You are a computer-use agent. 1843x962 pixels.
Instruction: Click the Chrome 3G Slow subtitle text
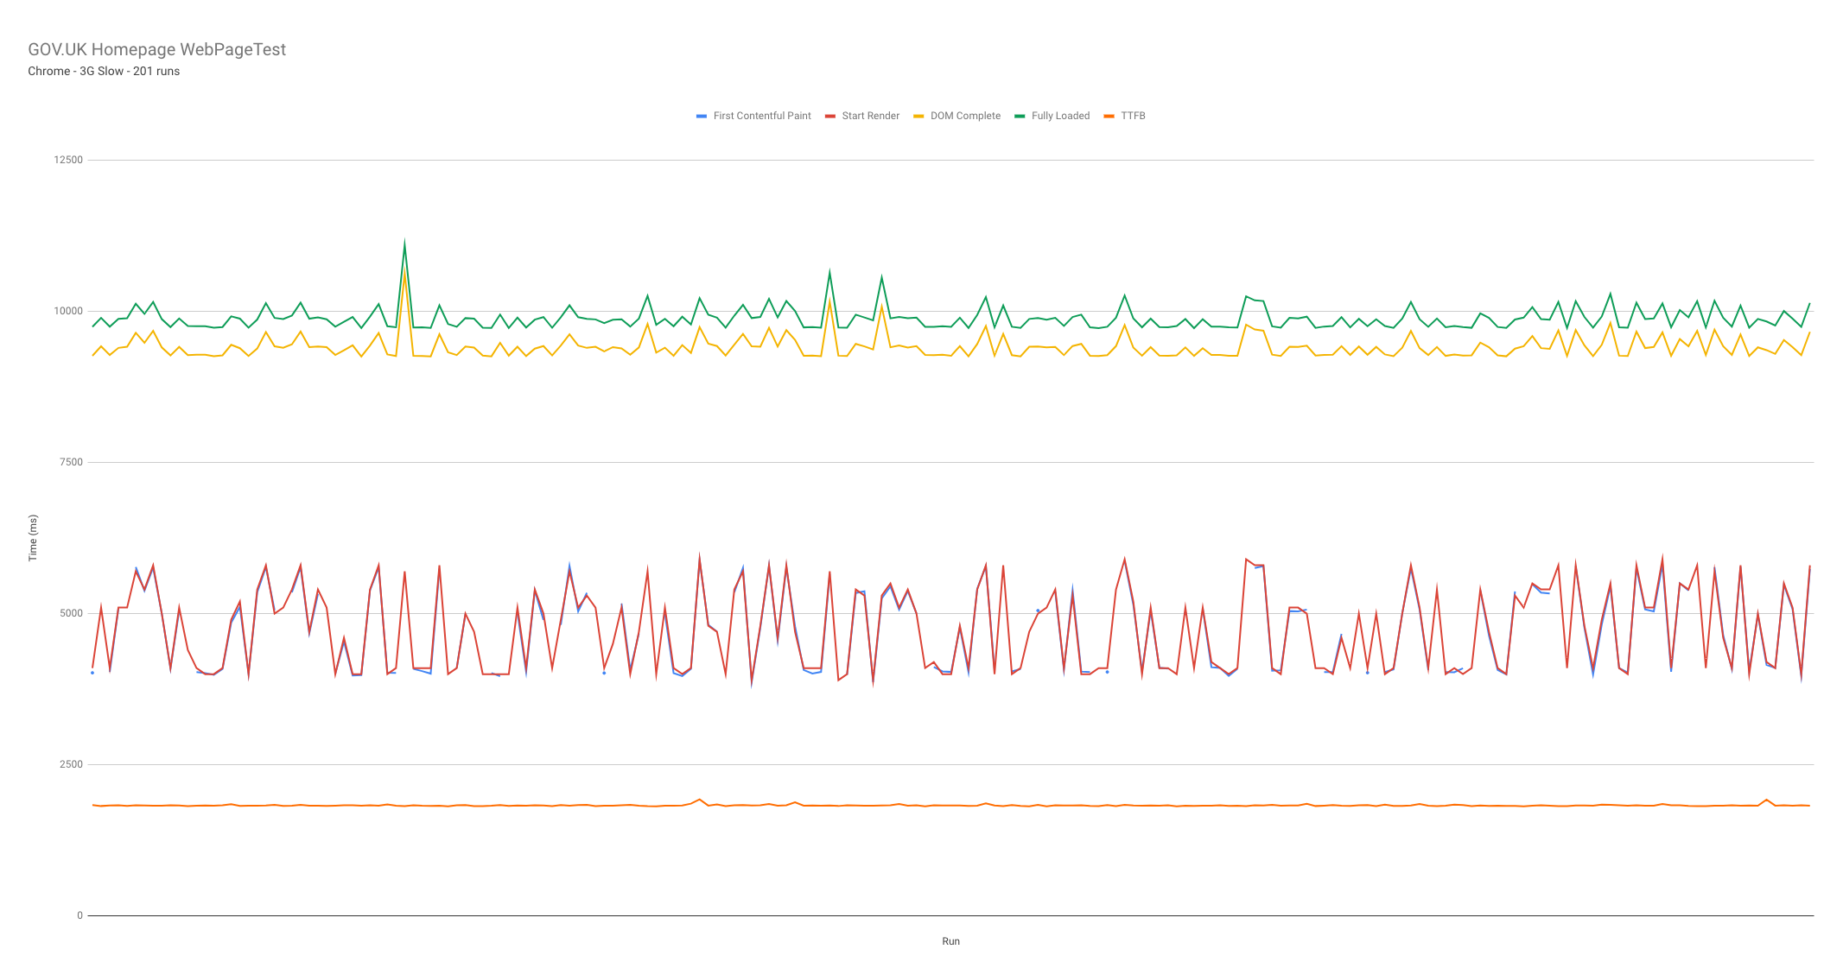pos(104,71)
